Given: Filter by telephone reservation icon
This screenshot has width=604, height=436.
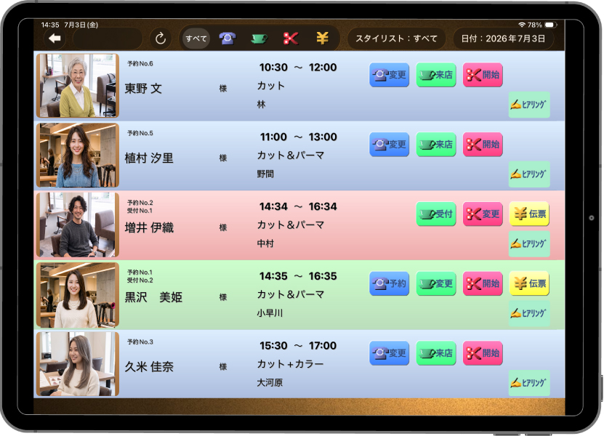Looking at the screenshot, I should coord(227,39).
